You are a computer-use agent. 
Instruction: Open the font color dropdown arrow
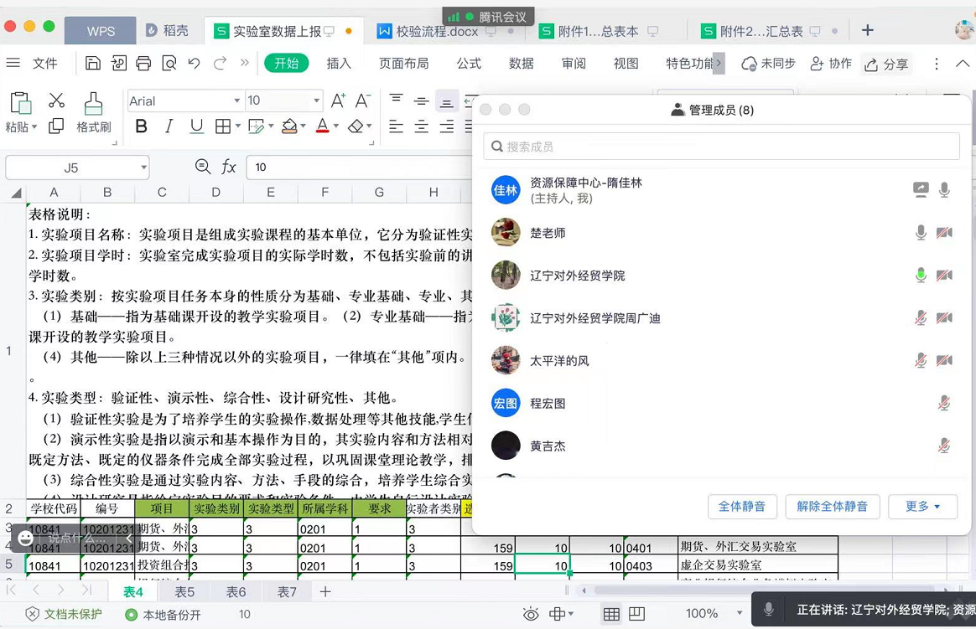(336, 126)
